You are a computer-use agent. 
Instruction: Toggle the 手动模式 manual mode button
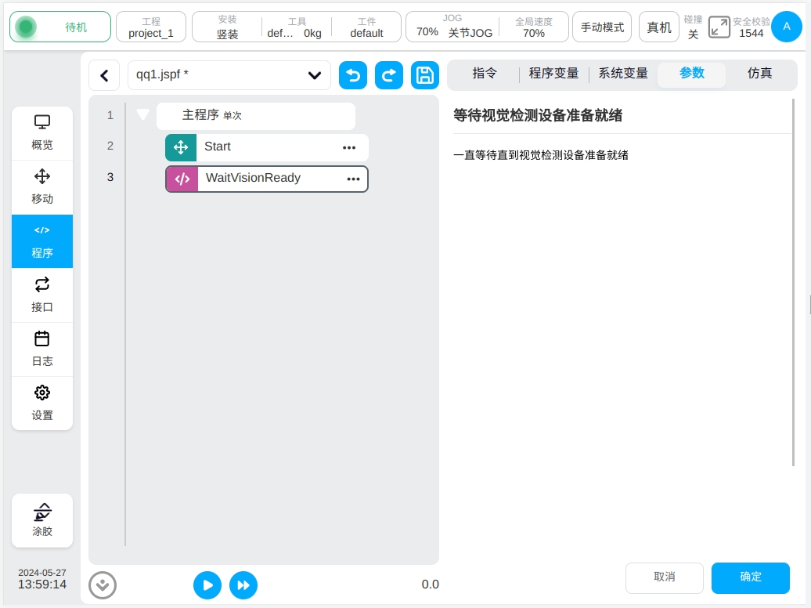point(602,27)
